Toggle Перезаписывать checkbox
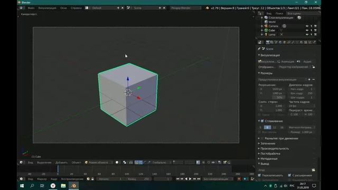Viewport: 338px width, 190px height. pyautogui.click(x=259, y=175)
